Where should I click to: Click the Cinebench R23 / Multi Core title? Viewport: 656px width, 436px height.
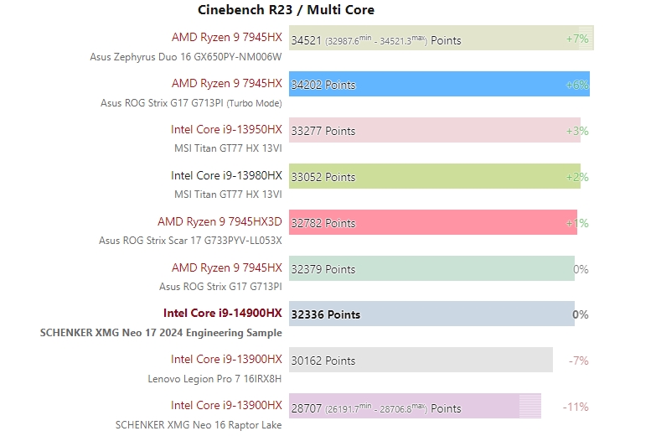pos(286,10)
